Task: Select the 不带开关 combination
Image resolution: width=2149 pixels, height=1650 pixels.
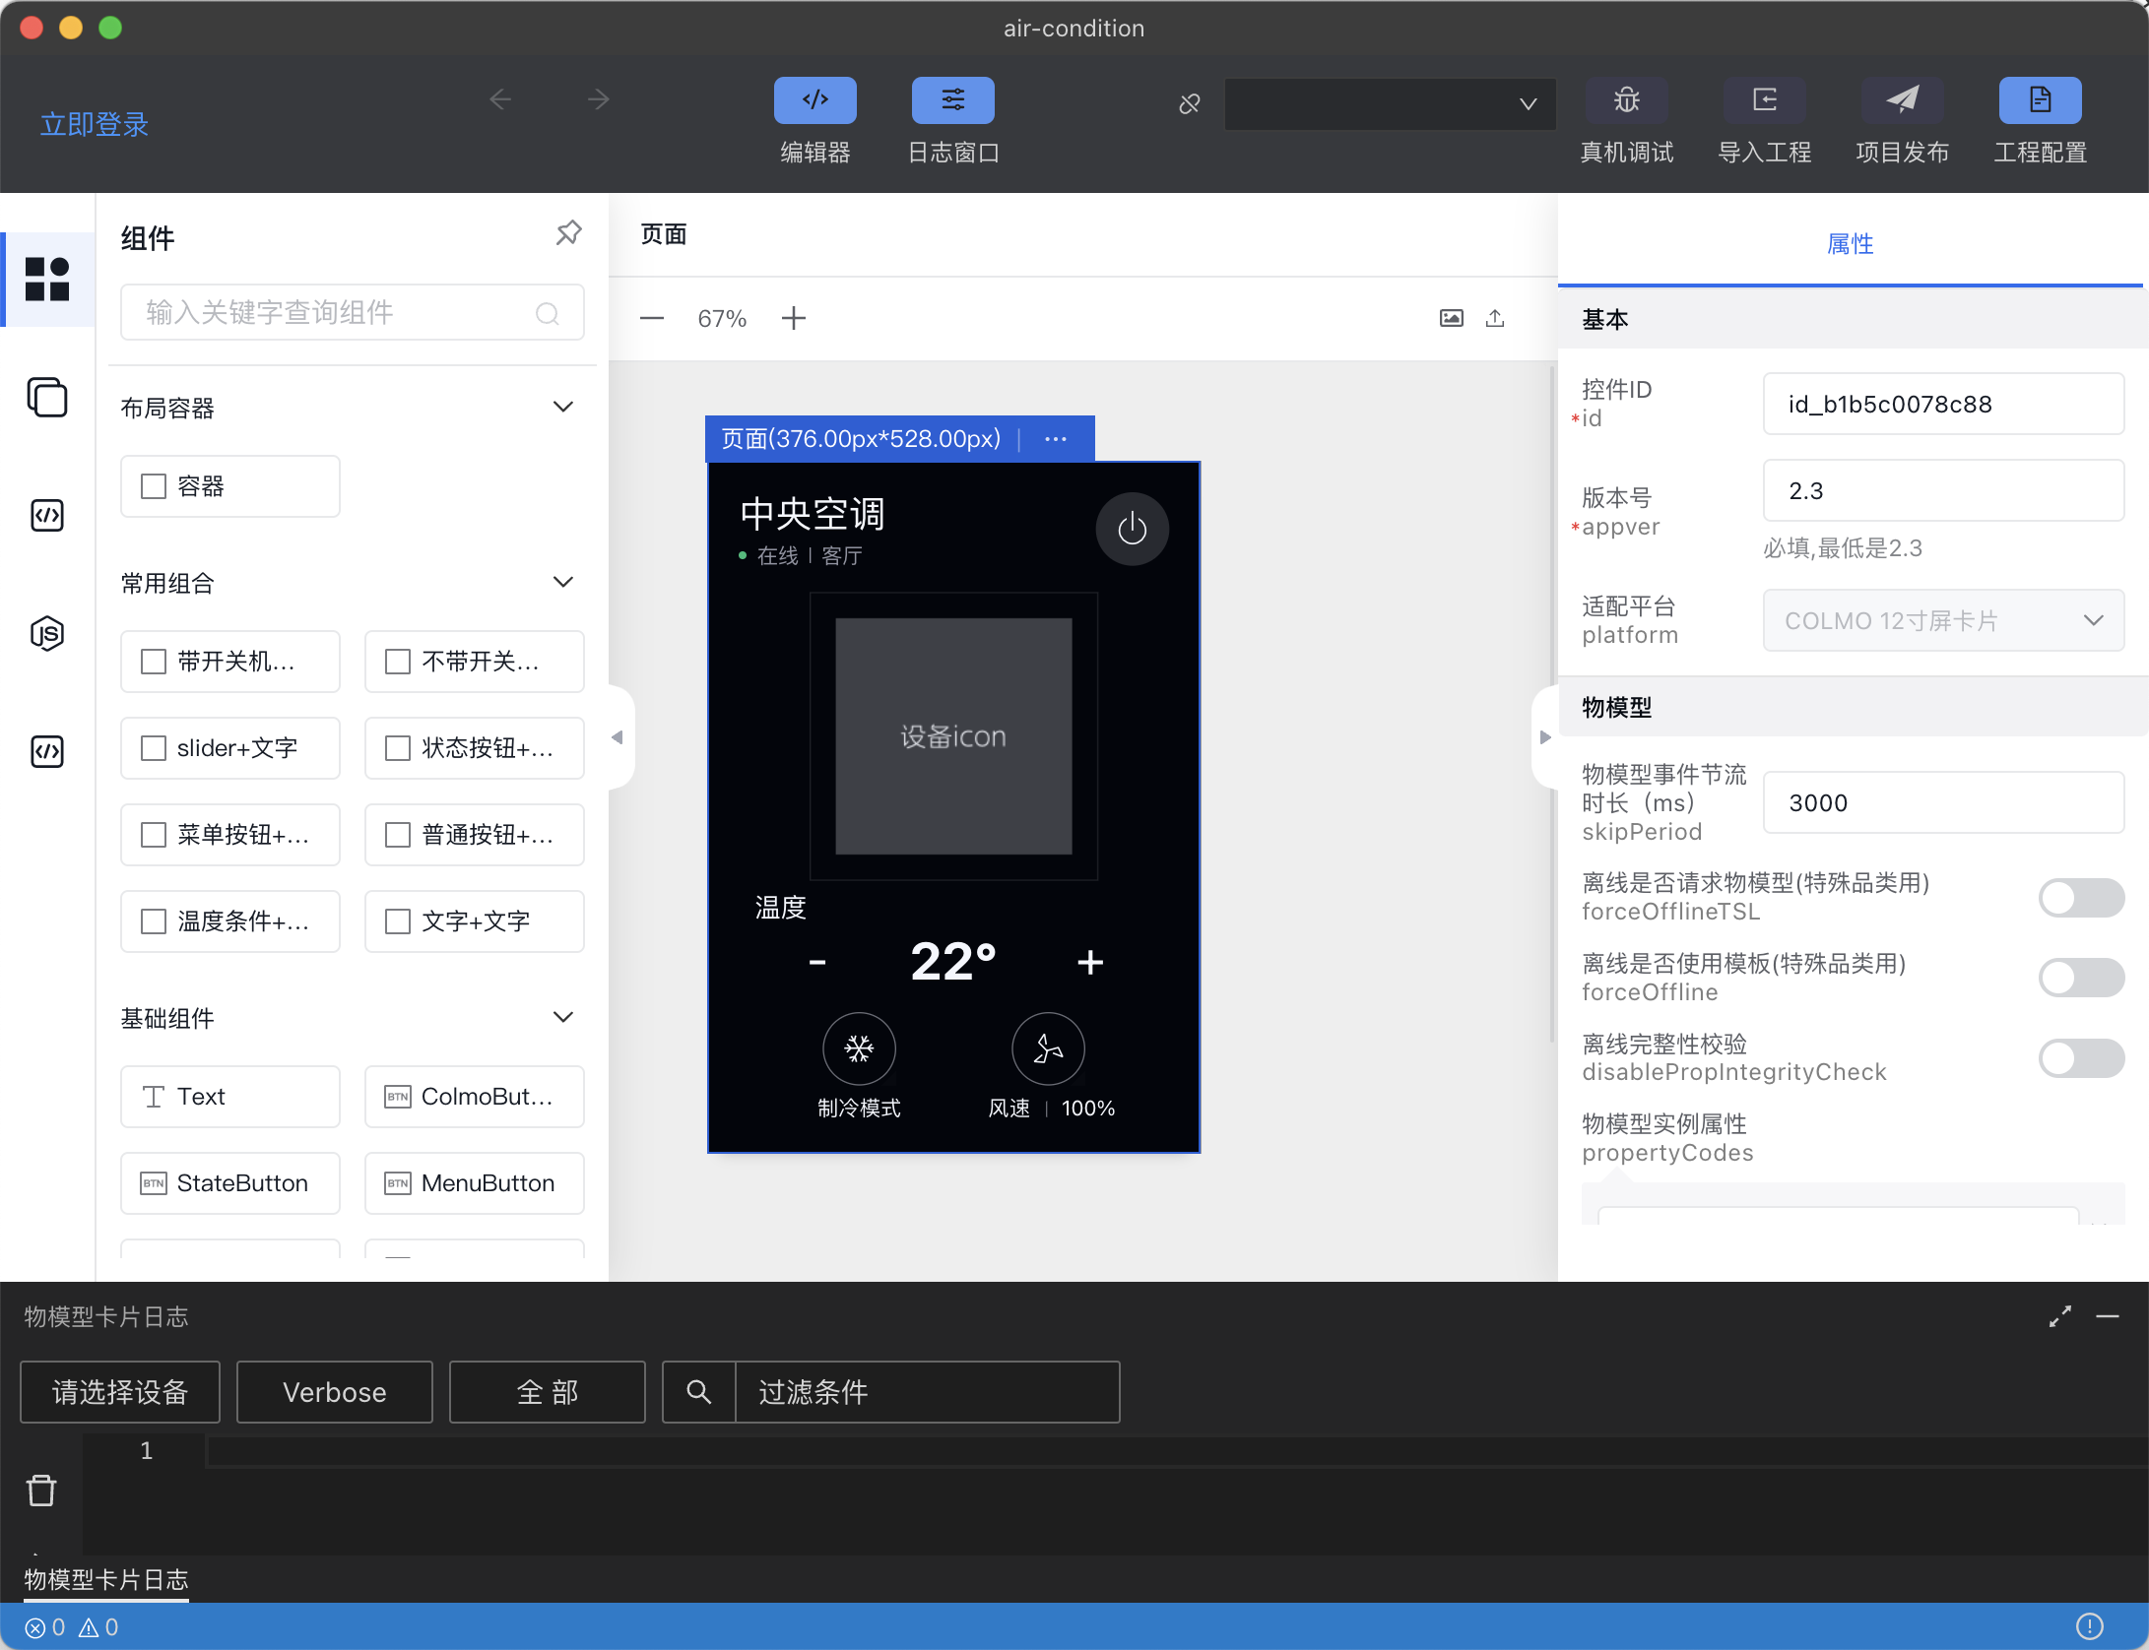Action: tap(475, 662)
